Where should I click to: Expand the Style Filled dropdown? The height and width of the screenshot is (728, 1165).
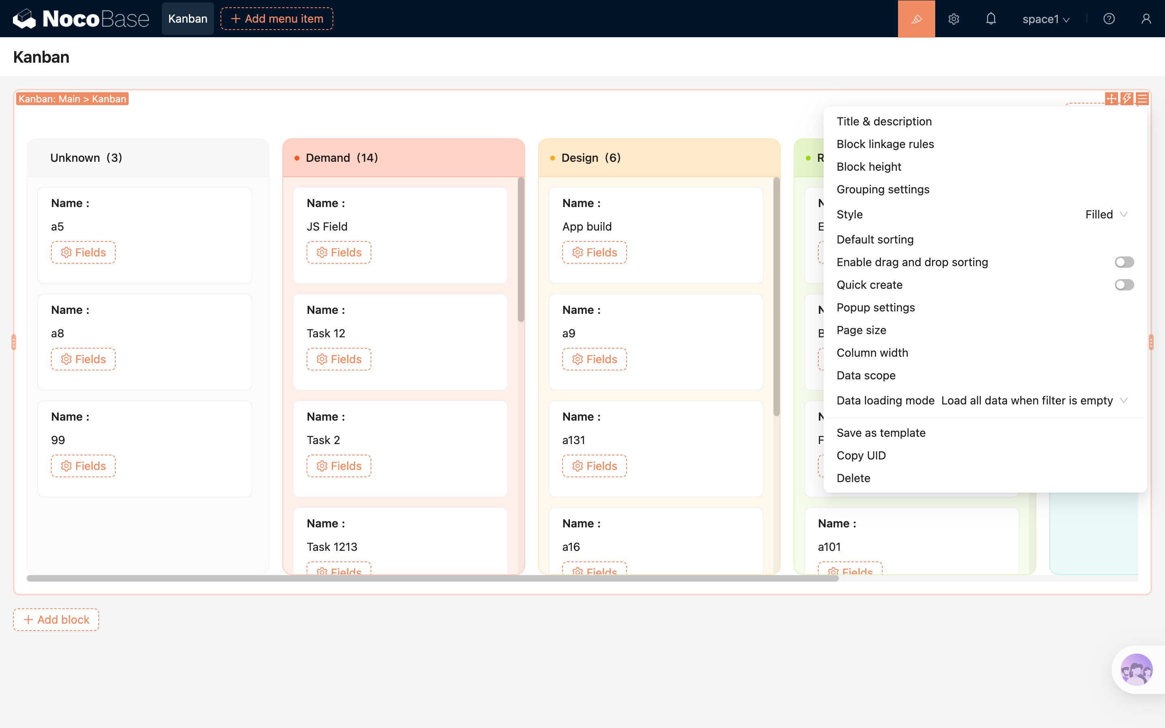tap(1106, 214)
